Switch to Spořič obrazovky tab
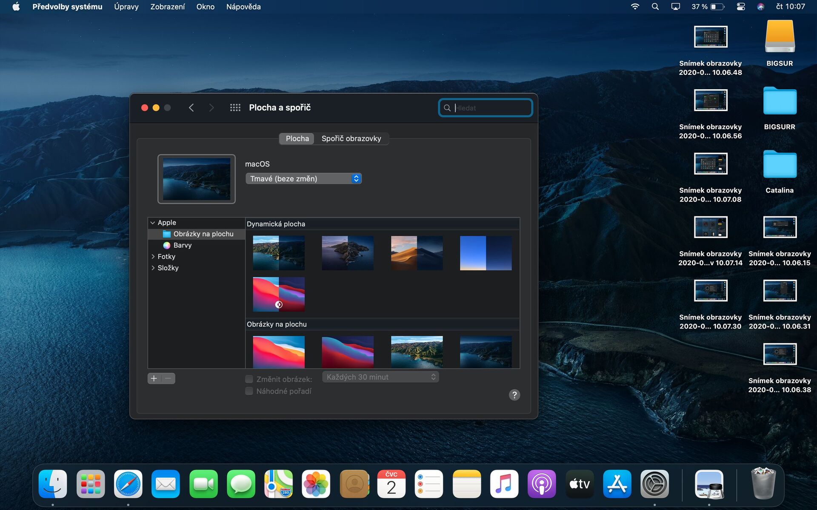The width and height of the screenshot is (817, 510). click(351, 139)
